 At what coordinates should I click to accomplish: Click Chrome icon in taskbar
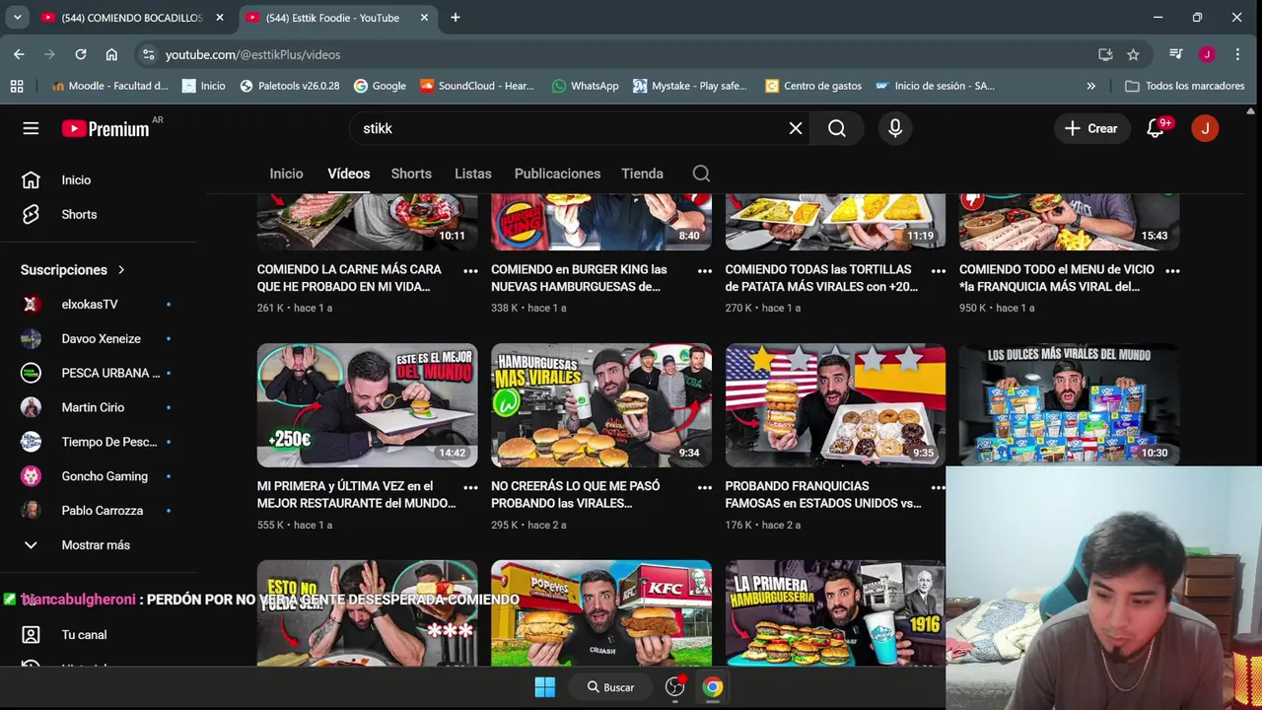[712, 687]
